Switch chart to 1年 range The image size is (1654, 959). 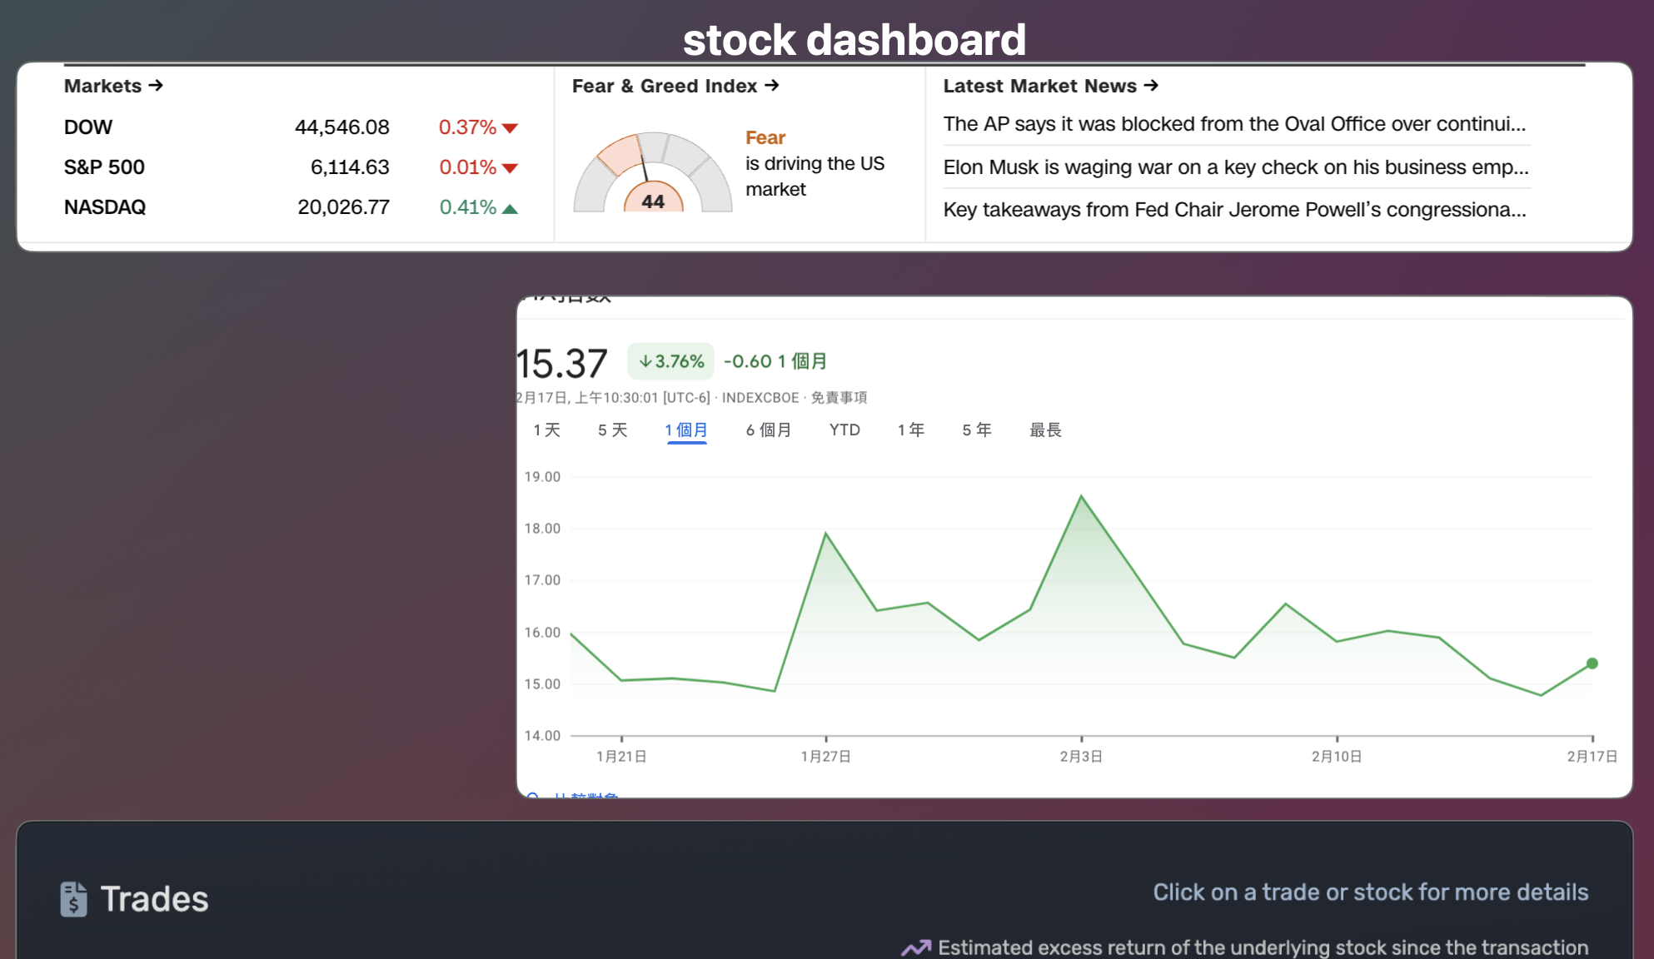tap(910, 430)
